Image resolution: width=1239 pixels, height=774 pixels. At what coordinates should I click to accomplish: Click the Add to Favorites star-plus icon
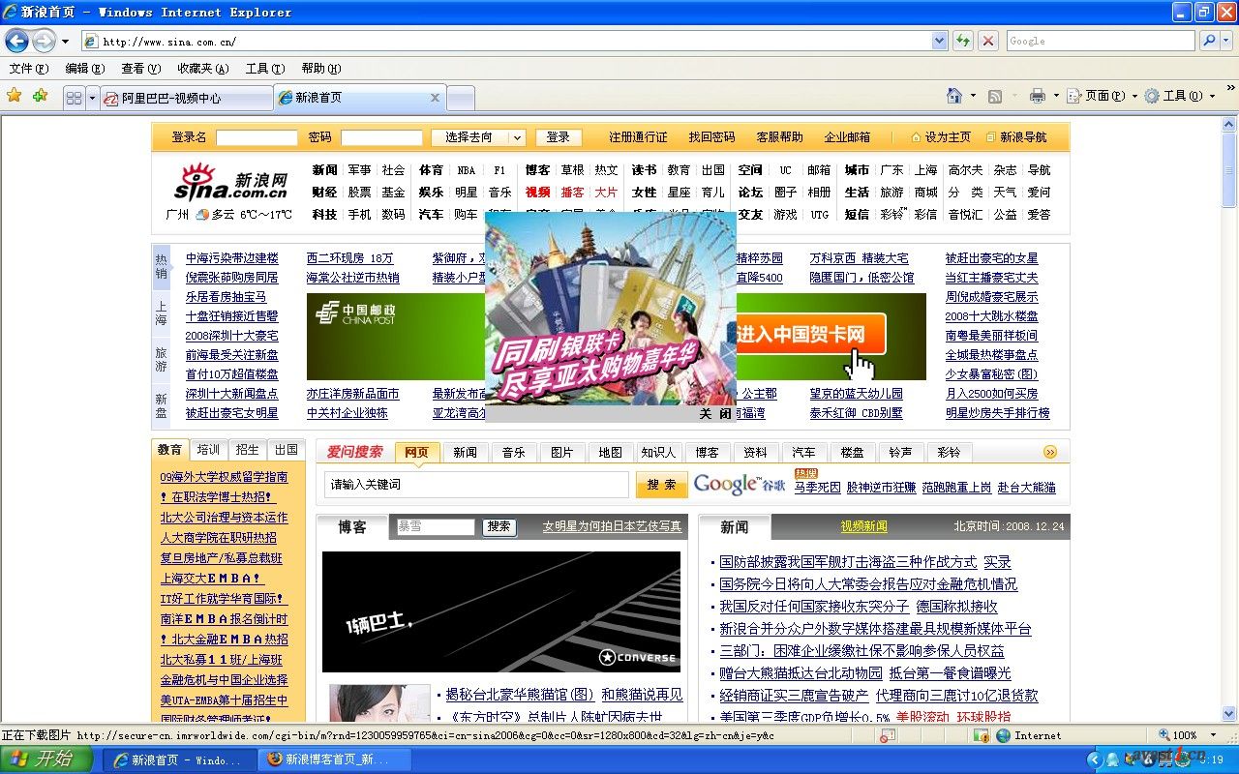(40, 96)
